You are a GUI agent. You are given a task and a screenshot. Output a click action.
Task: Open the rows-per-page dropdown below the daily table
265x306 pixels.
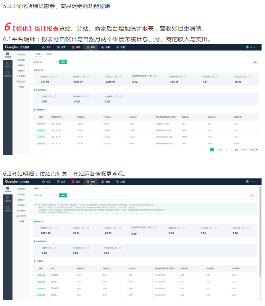pyautogui.click(x=253, y=150)
